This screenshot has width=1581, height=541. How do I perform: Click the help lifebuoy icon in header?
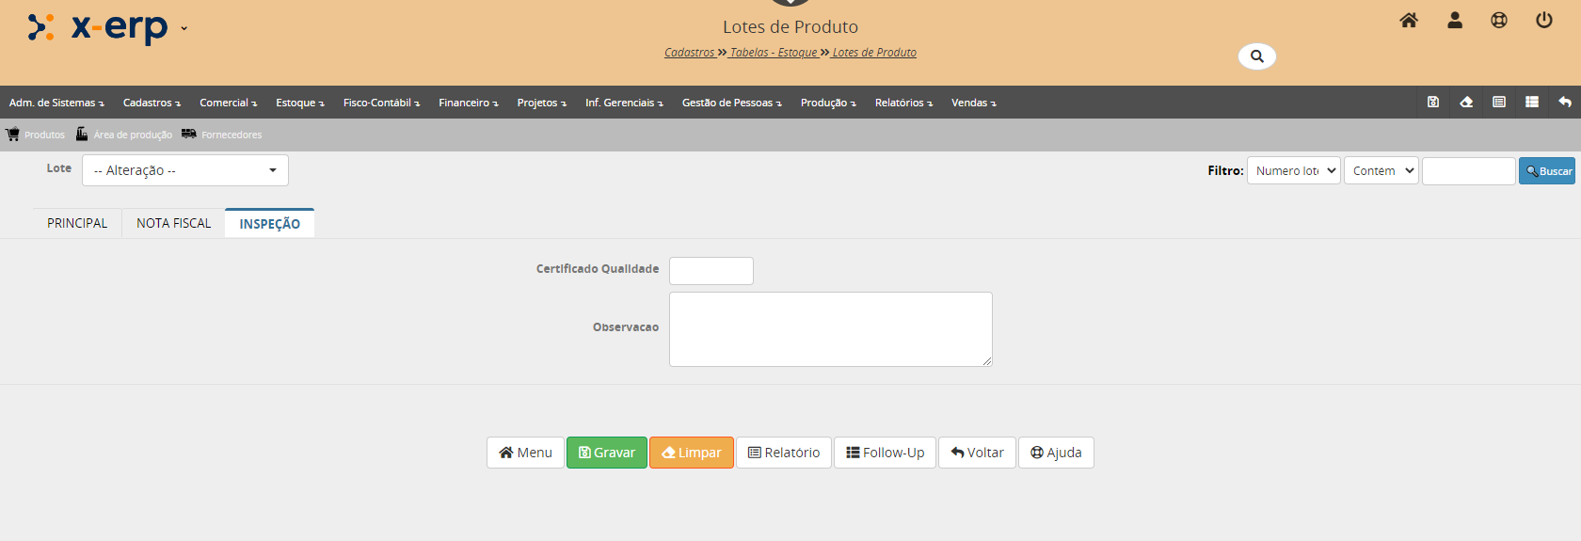tap(1499, 21)
